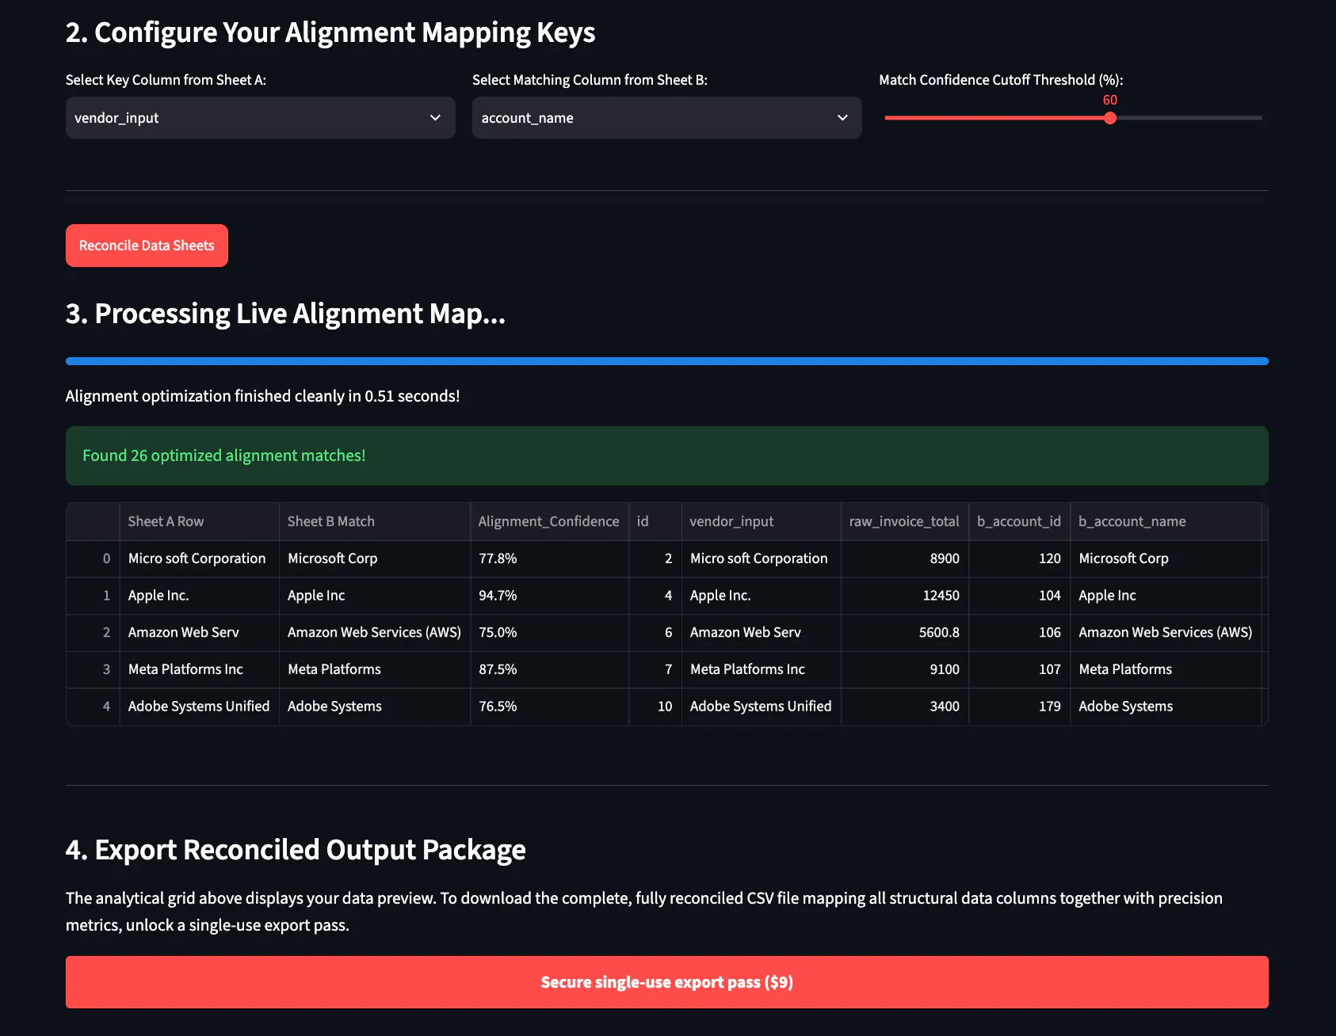Click the Sheet A Row column header
This screenshot has width=1336, height=1036.
199,521
